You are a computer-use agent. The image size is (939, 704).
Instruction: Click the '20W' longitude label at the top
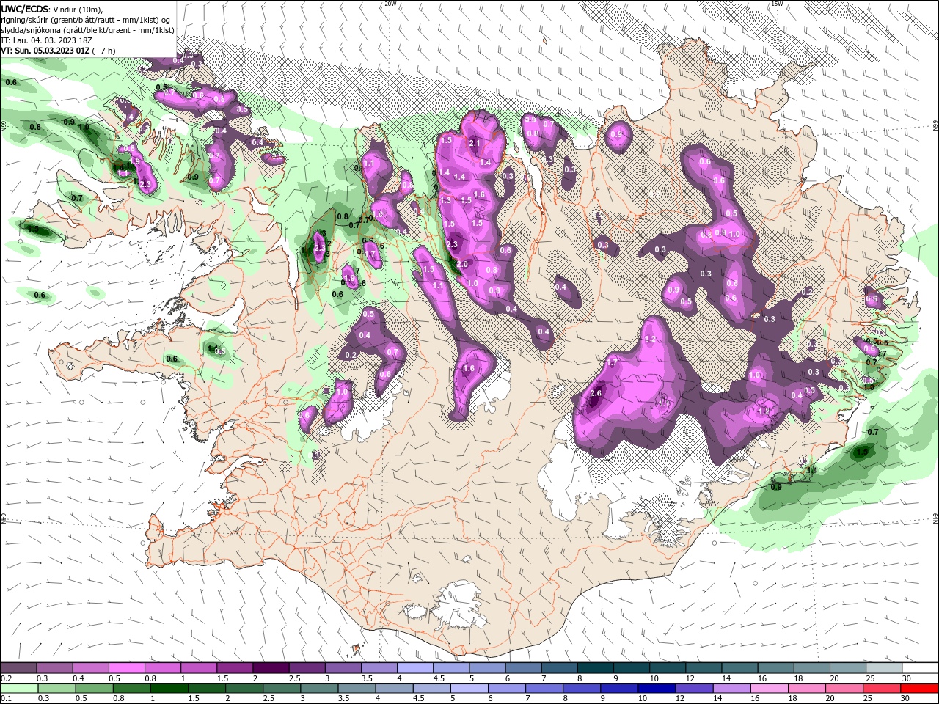(x=390, y=4)
